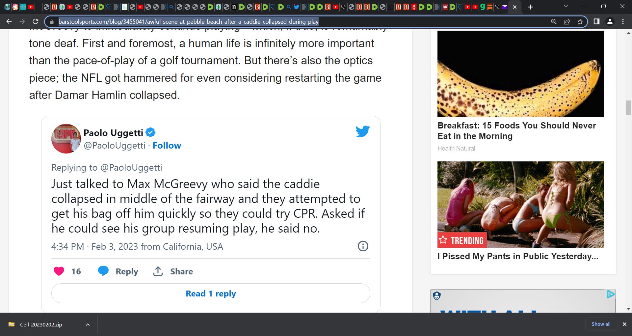
Task: Open the trending article about pissed pants
Action: click(517, 257)
